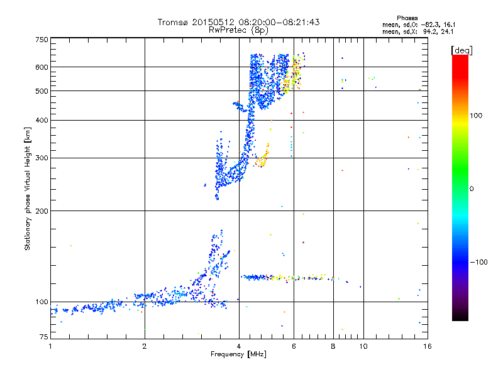This screenshot has height=377, width=503.
Task: Click the plot title 'Tromsø 20150512 08:20:00-08:21:43'
Action: click(238, 22)
